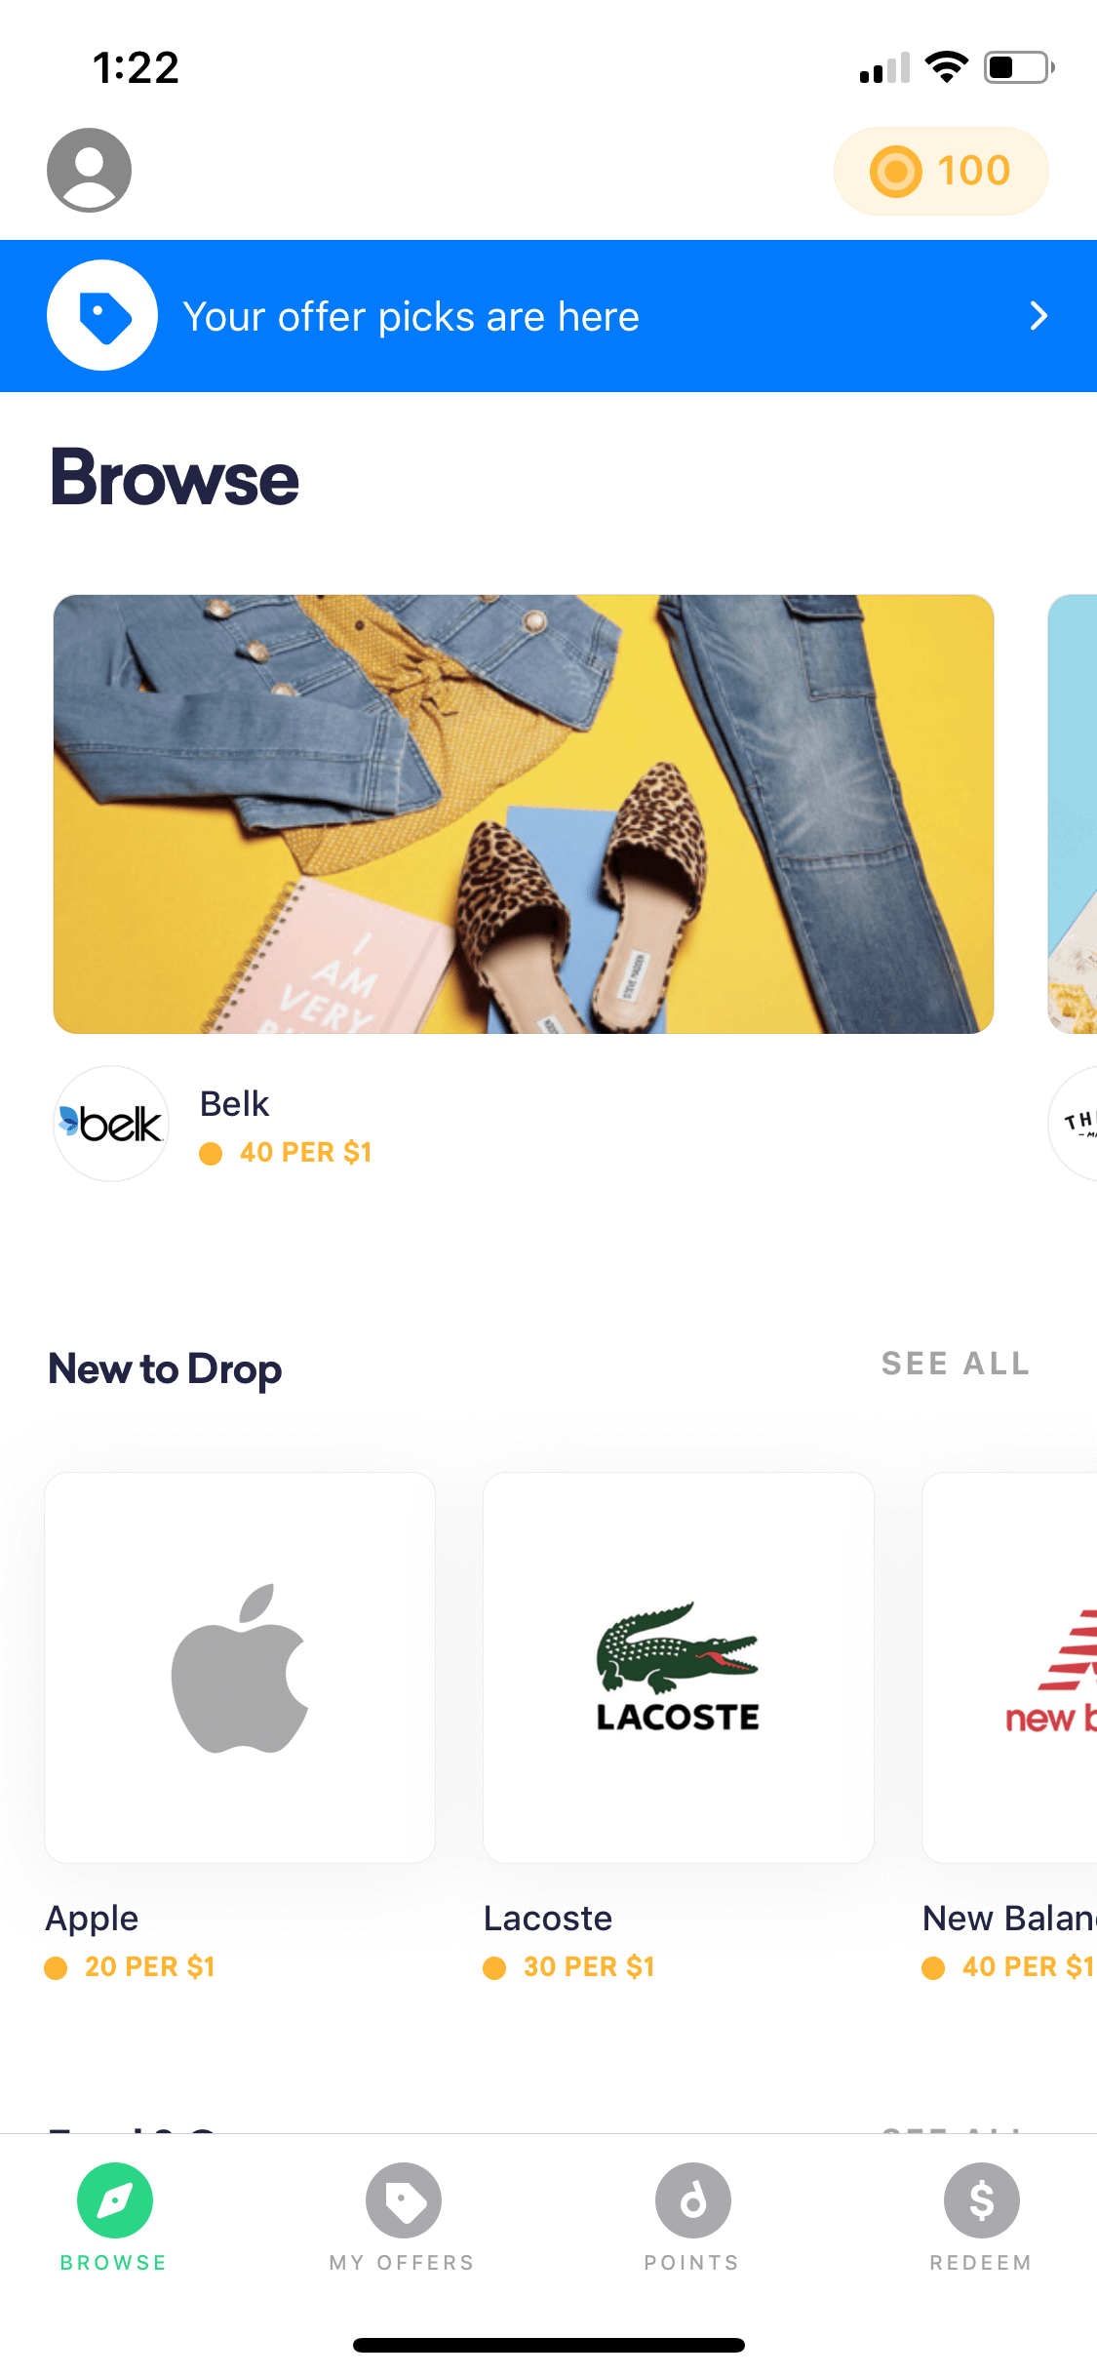Open the profile avatar icon
1097x2376 pixels.
[89, 170]
